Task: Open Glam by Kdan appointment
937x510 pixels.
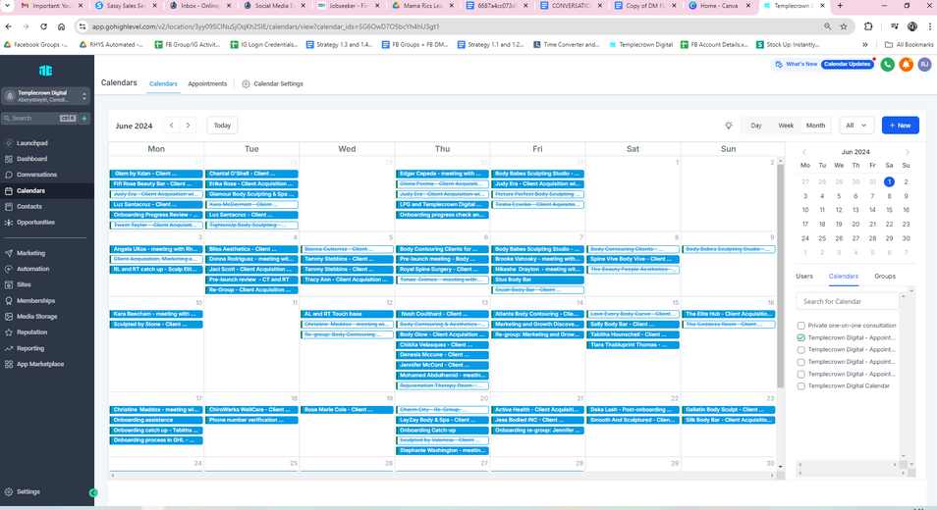Action: tap(156, 174)
